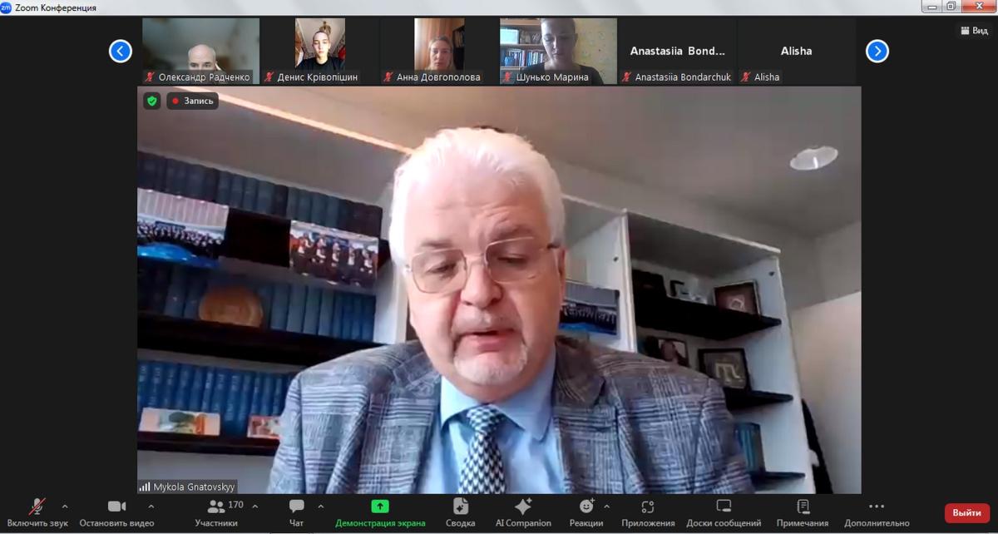
Task: Stop camera with Остановить видео button
Action: (116, 513)
